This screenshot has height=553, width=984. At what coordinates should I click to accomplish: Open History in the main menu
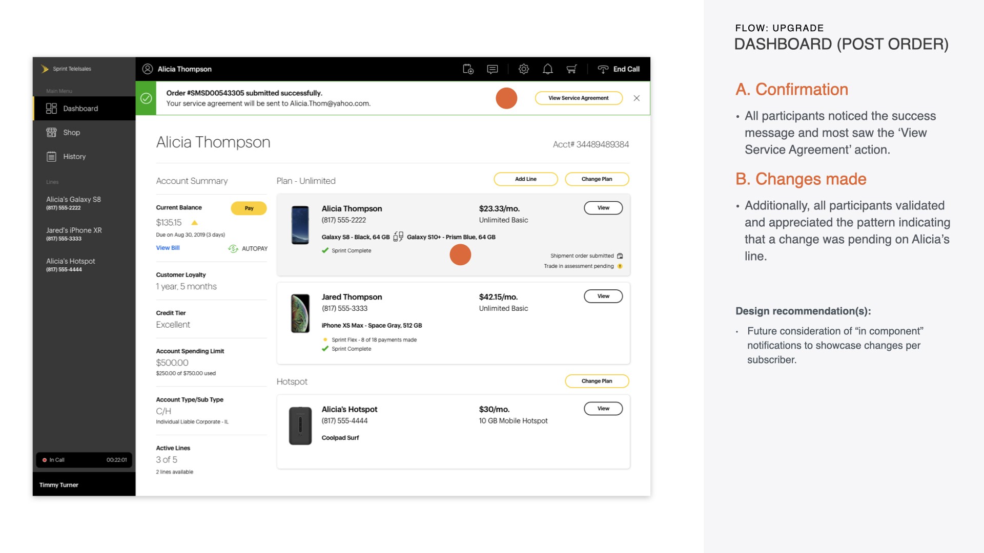[85, 157]
